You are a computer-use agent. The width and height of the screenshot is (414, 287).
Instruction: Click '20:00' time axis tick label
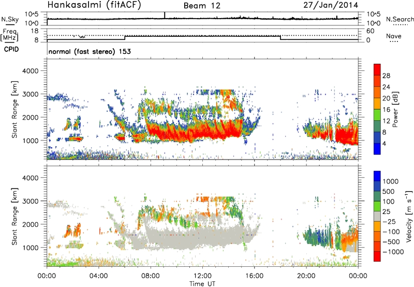tap(306, 276)
